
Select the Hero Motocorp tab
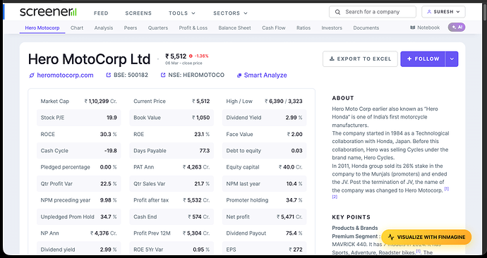(42, 28)
